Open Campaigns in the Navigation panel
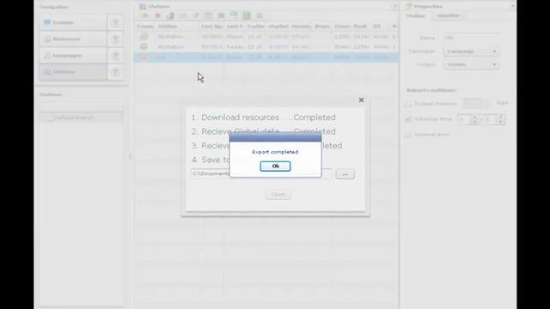Image resolution: width=550 pixels, height=309 pixels. click(x=73, y=55)
